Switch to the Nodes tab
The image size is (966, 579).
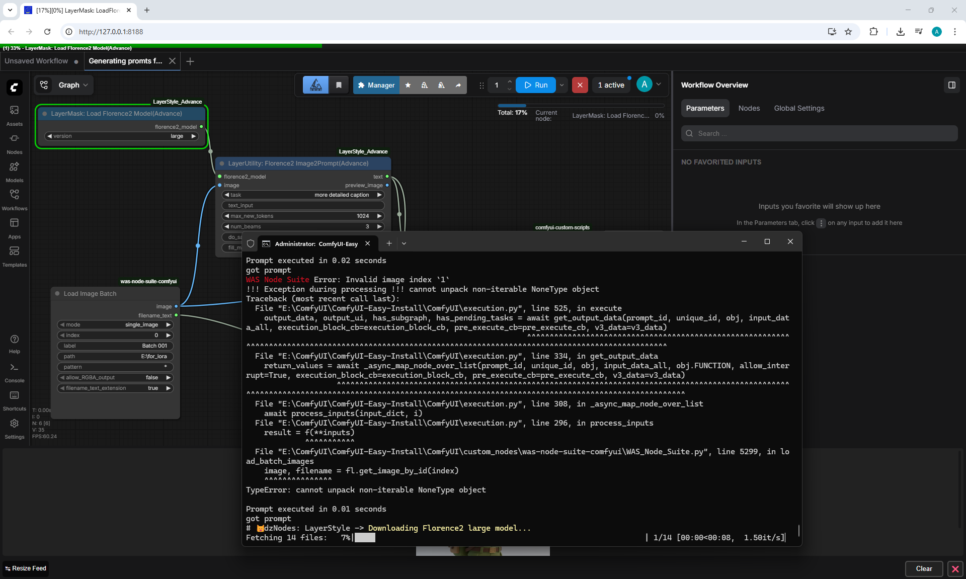coord(749,108)
